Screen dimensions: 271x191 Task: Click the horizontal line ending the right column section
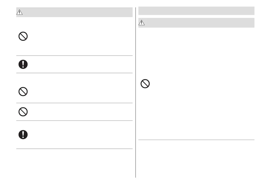[196, 140]
